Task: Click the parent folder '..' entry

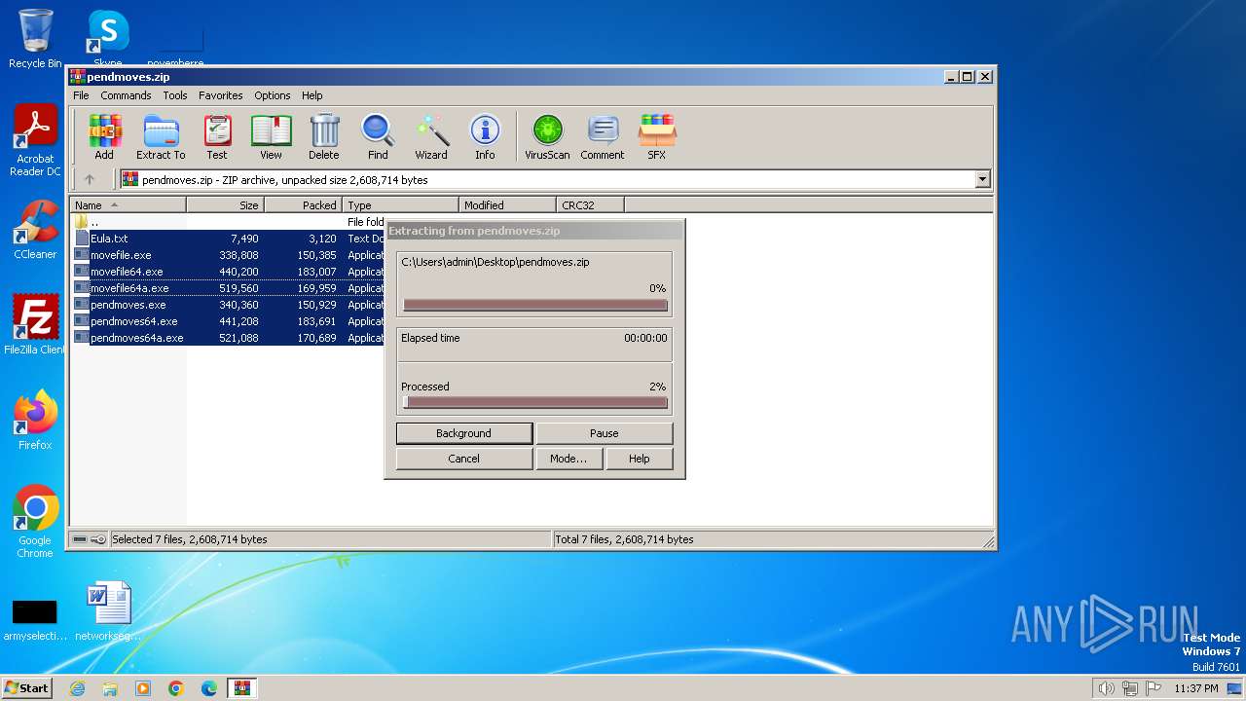Action: click(229, 222)
